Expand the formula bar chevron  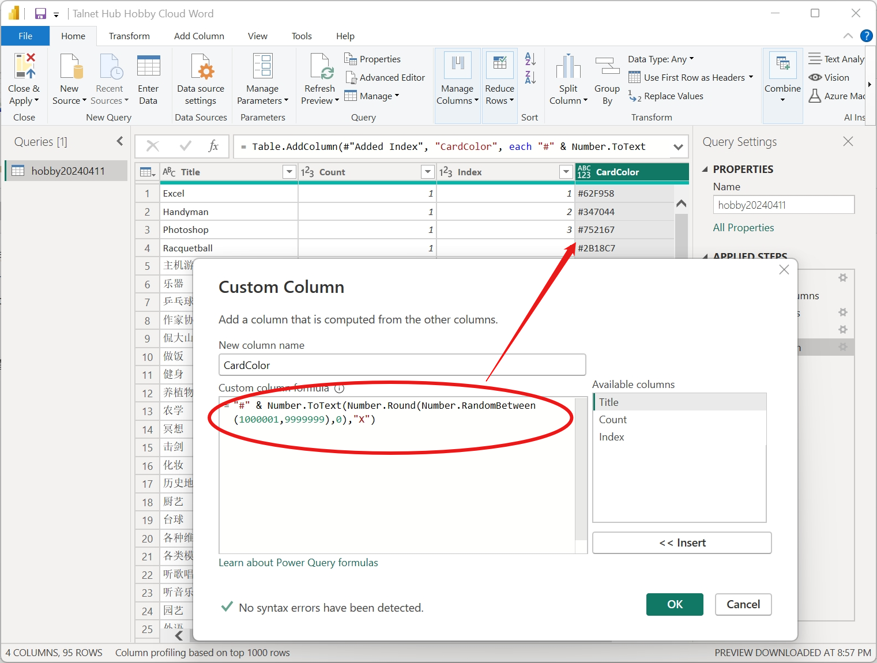coord(678,147)
